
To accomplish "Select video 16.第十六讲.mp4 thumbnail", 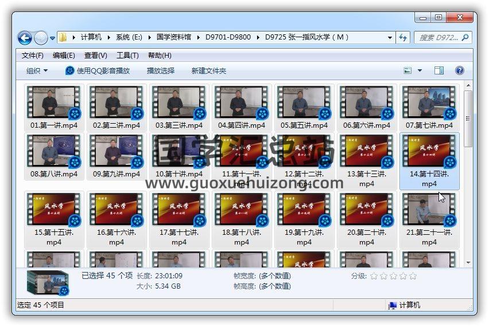I will (x=117, y=209).
